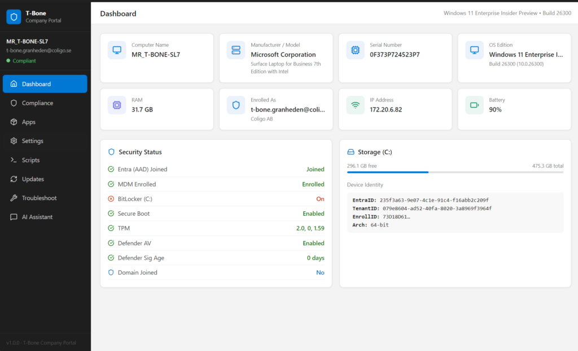The width and height of the screenshot is (578, 351).
Task: Click the BitLocker red cross status icon
Action: click(111, 199)
